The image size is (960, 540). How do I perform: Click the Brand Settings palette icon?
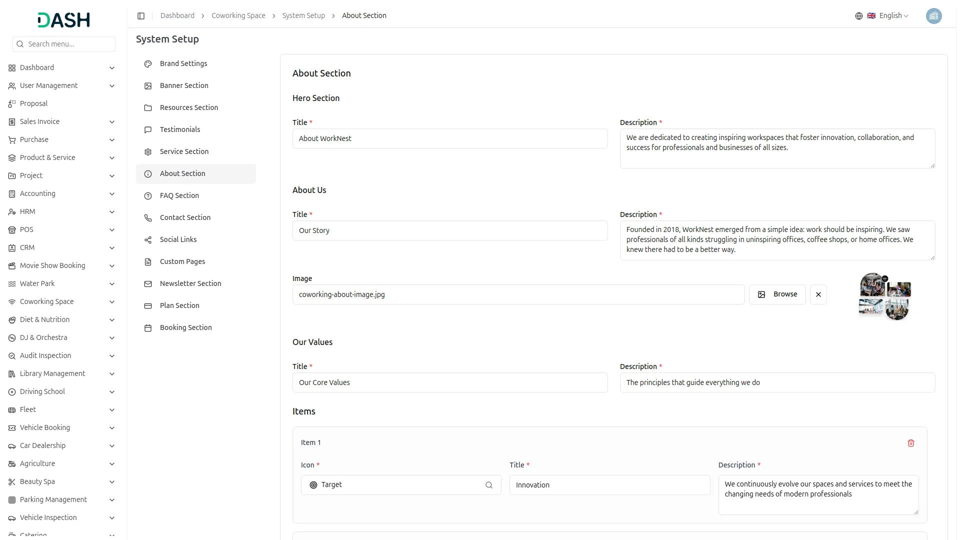point(148,64)
